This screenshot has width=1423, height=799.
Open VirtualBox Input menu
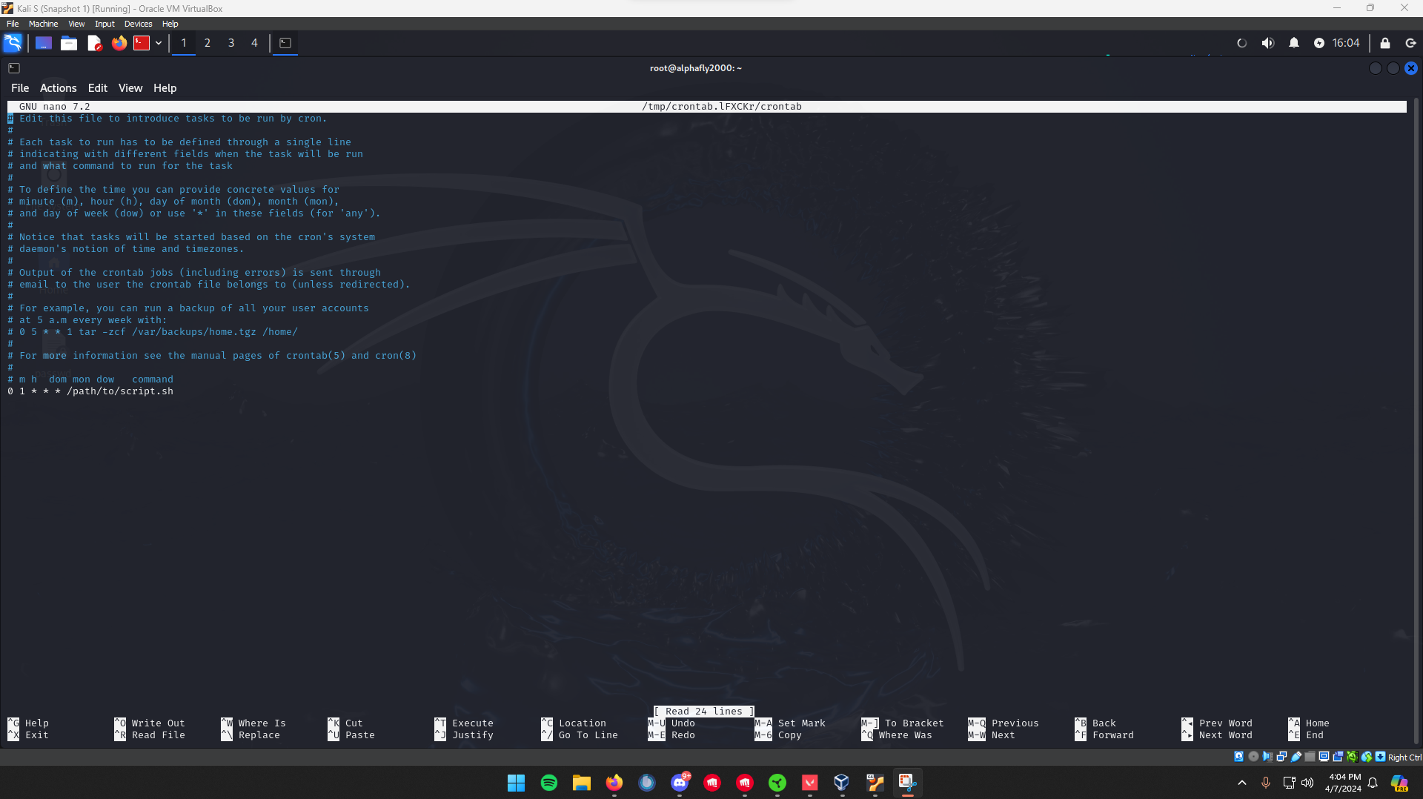click(x=105, y=24)
